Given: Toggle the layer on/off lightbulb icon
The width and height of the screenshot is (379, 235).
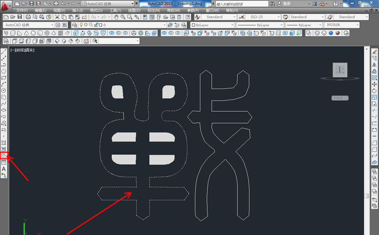Looking at the screenshot, I should tap(81, 25).
